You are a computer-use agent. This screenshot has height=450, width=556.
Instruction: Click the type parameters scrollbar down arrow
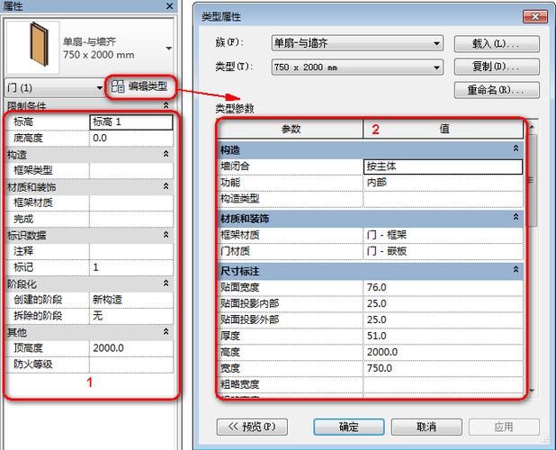click(x=532, y=391)
